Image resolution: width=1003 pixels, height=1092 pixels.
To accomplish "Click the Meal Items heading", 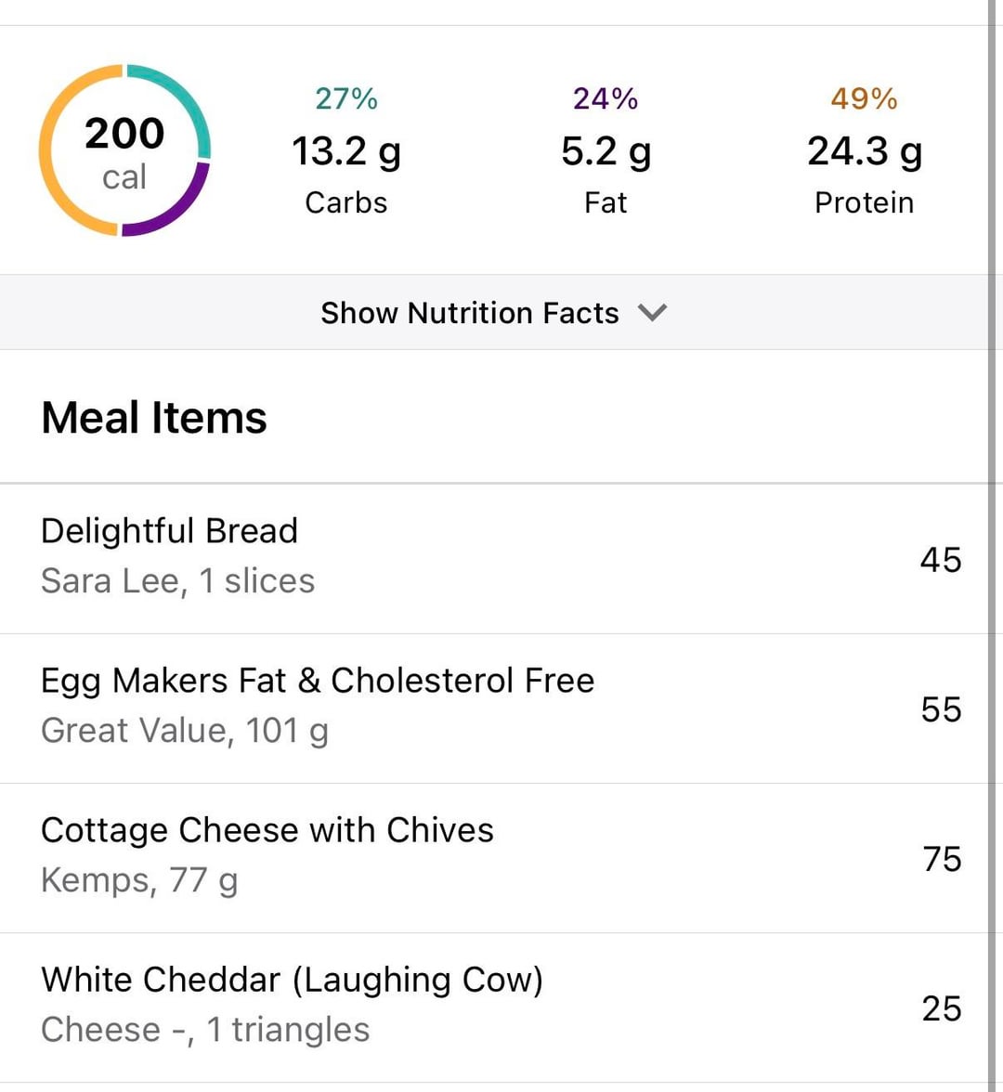I will click(154, 418).
